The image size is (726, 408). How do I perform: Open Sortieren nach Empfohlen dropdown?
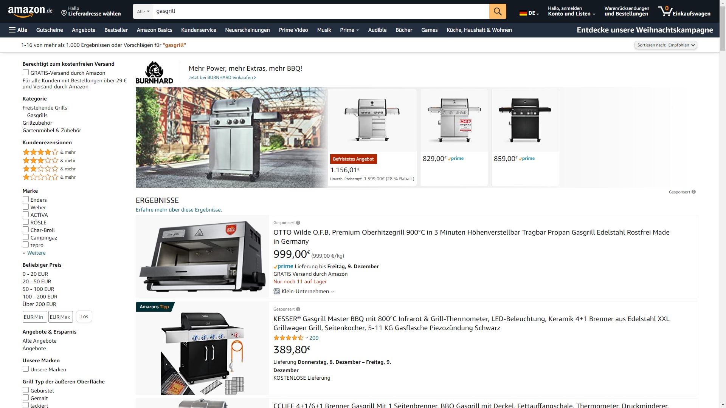(x=665, y=45)
